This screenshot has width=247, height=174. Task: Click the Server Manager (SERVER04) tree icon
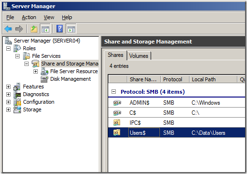[8, 41]
